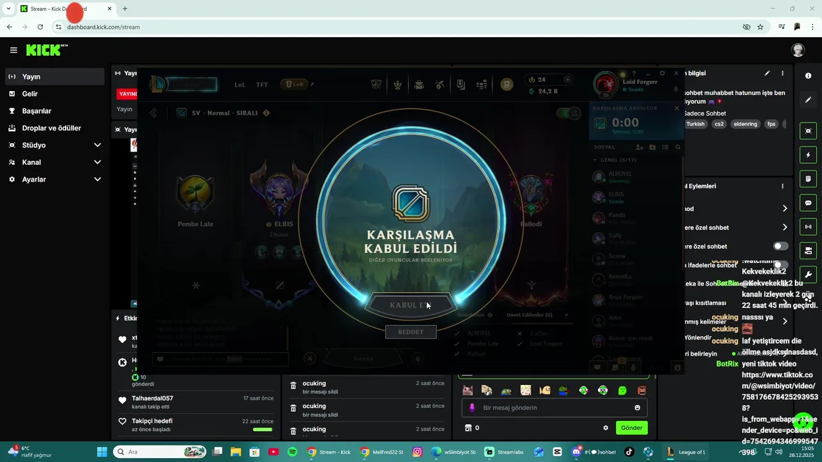The width and height of the screenshot is (822, 462).
Task: Insert the cat emote
Action: (x=468, y=390)
